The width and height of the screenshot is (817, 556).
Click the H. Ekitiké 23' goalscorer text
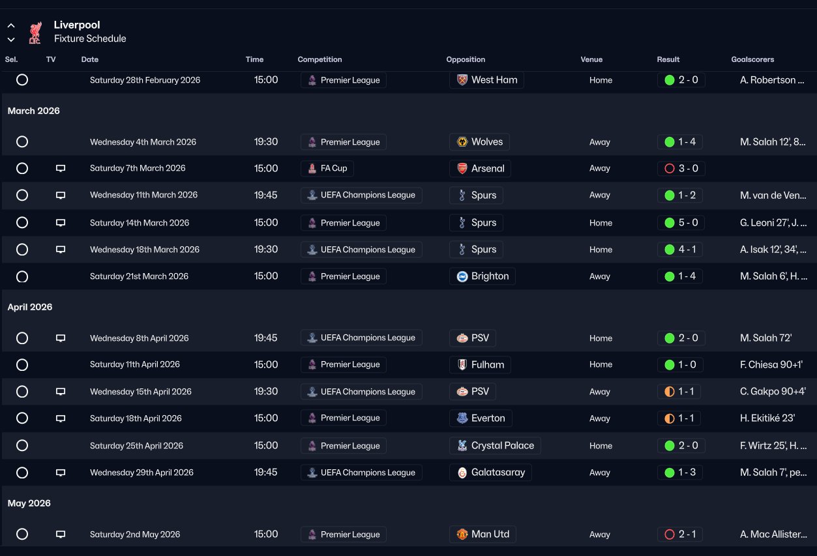coord(767,418)
